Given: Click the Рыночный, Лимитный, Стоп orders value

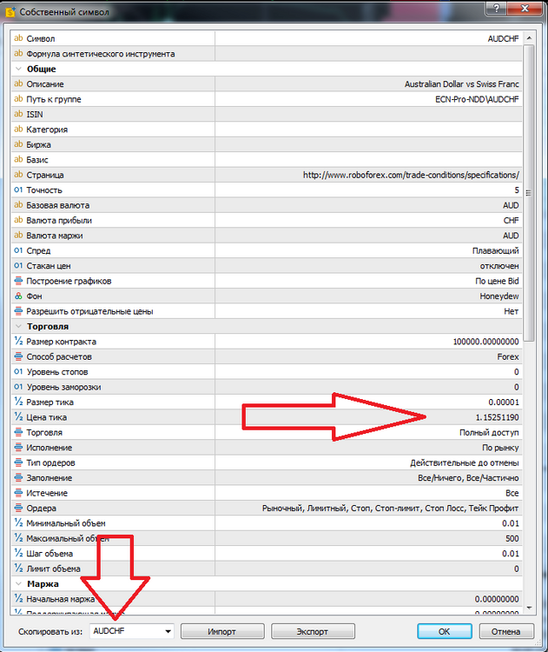Looking at the screenshot, I should click(x=390, y=509).
